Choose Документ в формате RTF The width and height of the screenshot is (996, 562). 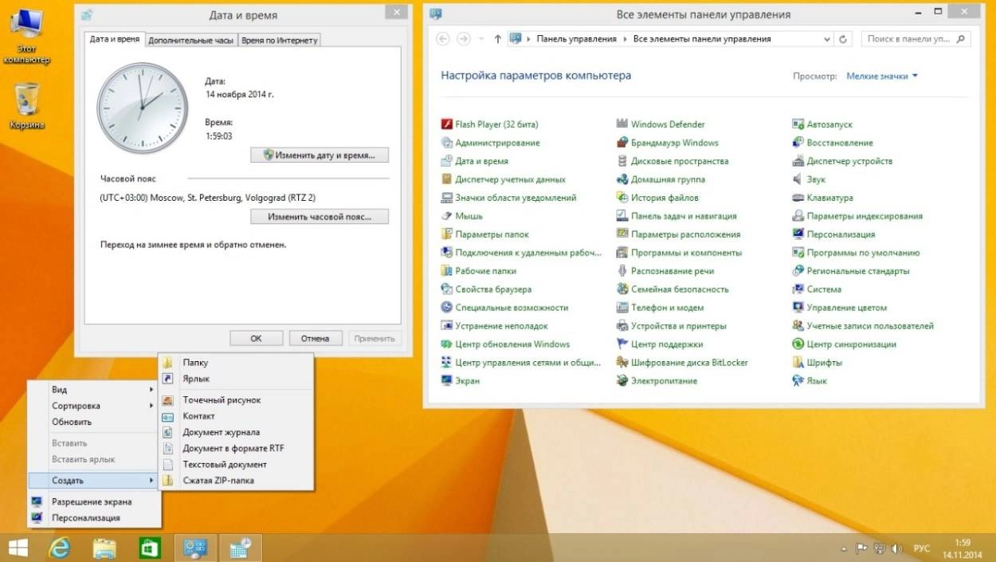tap(236, 448)
